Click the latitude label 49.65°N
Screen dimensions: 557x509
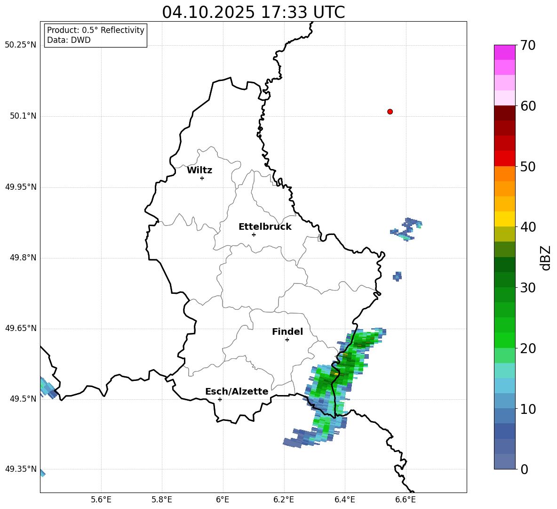(21, 328)
